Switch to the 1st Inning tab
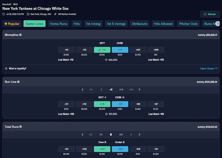 pyautogui.click(x=93, y=24)
